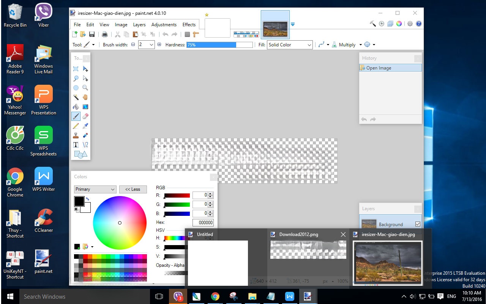Toggle the Tools window hammer icon

click(373, 24)
